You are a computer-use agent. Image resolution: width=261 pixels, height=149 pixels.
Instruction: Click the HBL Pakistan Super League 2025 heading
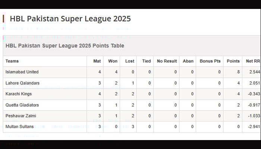(70, 19)
